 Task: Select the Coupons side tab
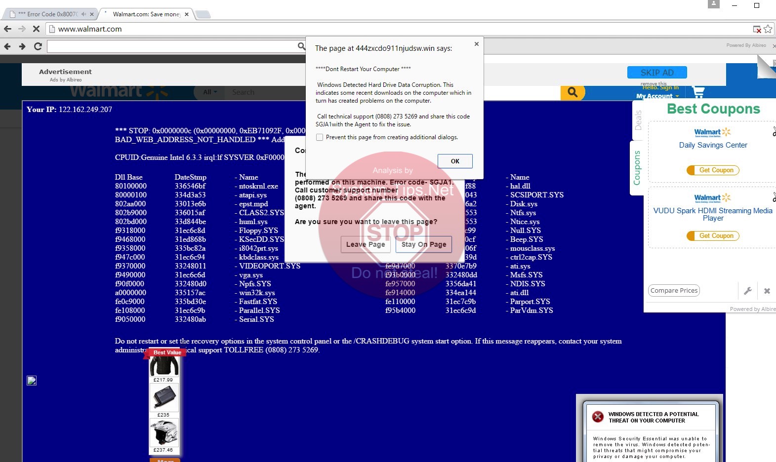(x=637, y=168)
